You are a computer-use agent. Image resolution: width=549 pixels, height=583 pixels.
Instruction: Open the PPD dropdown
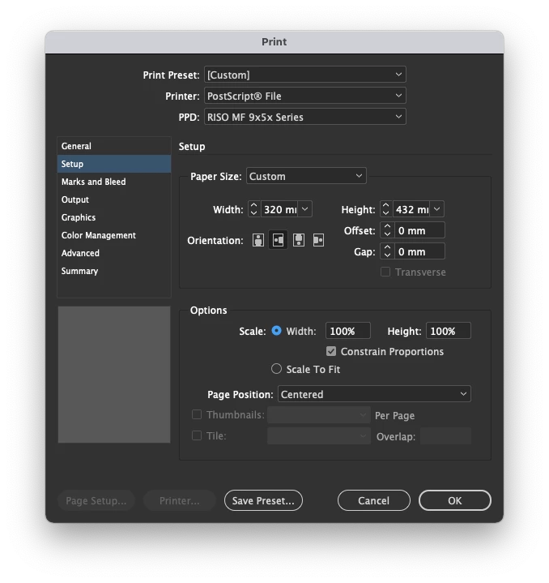pos(304,117)
